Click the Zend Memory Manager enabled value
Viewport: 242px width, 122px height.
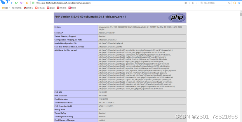[x=102, y=120]
